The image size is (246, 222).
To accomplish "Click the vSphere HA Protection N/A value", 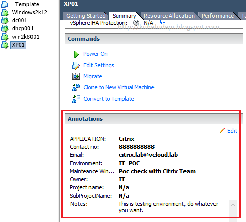I will click(148, 23).
